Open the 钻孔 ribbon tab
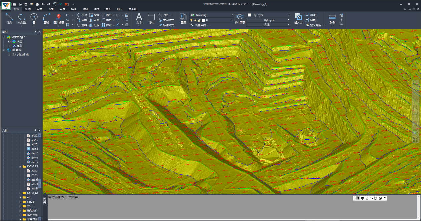This screenshot has height=221, width=421. [74, 9]
